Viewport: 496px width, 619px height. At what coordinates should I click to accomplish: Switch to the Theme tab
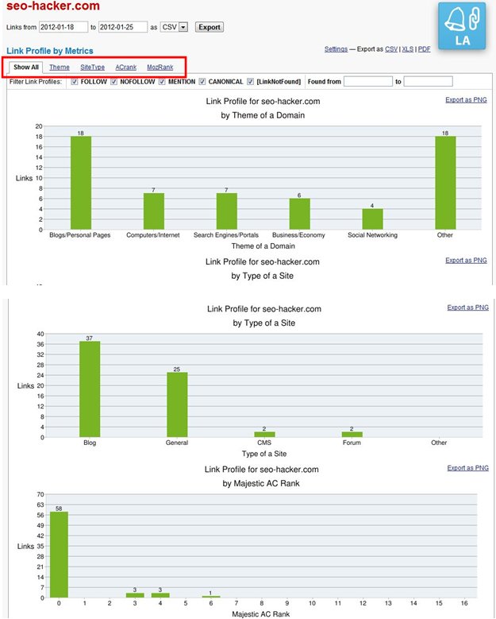pyautogui.click(x=59, y=68)
